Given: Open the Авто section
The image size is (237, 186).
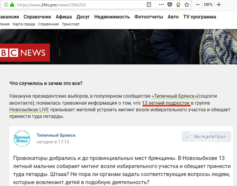Looking at the screenshot, I should click(x=173, y=17).
